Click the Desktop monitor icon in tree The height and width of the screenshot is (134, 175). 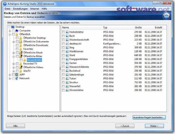[x=13, y=27]
